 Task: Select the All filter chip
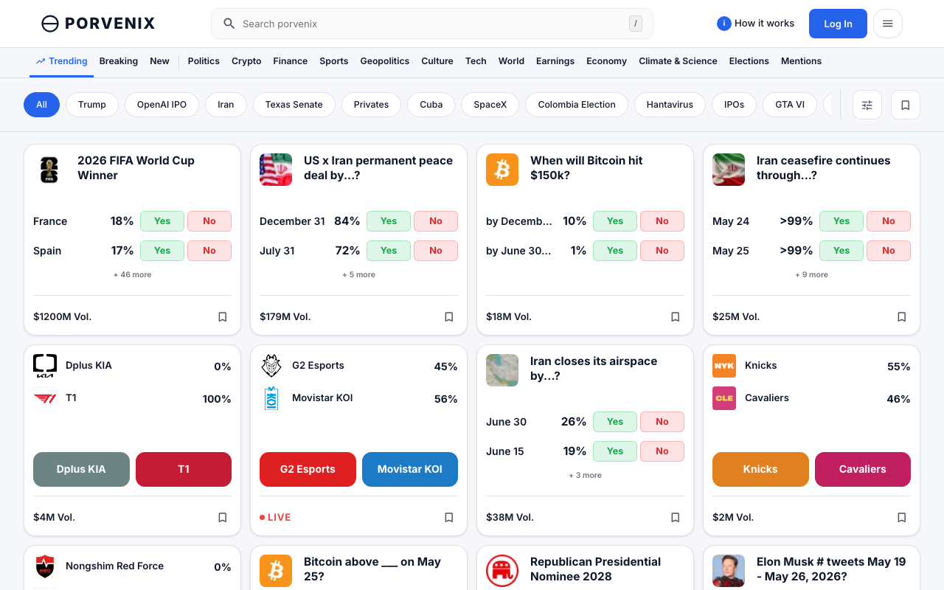[x=41, y=105]
